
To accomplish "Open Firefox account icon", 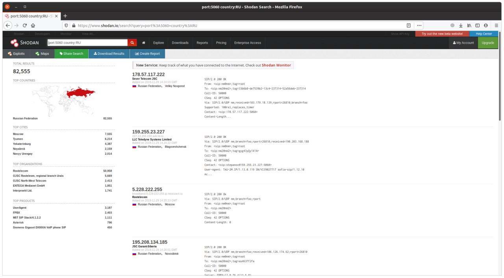I will tap(485, 25).
